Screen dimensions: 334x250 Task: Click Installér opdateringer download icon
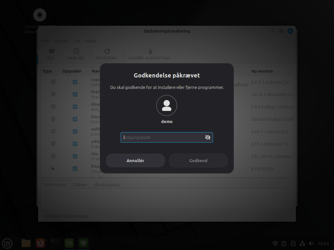click(x=150, y=51)
